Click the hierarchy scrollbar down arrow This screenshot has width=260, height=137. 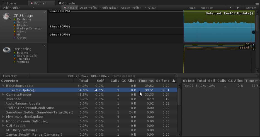pos(179,135)
